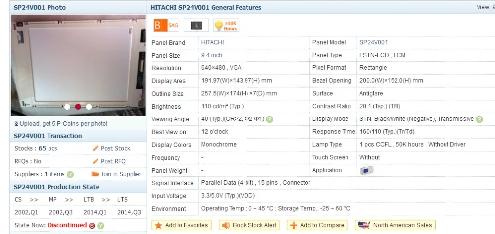The height and width of the screenshot is (234, 495).
Task: Click pencil icon beside Post RFQ
Action: point(96,161)
